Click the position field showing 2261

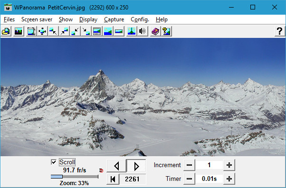[x=133, y=179]
